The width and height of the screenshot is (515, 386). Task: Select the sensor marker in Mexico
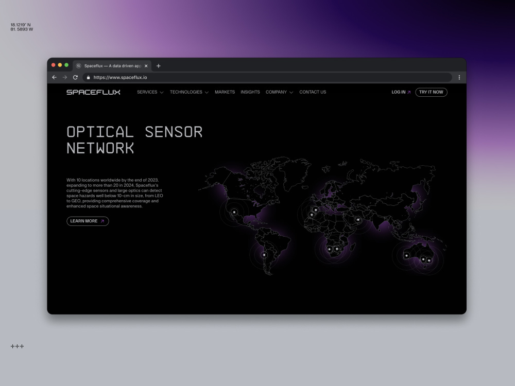pyautogui.click(x=234, y=212)
